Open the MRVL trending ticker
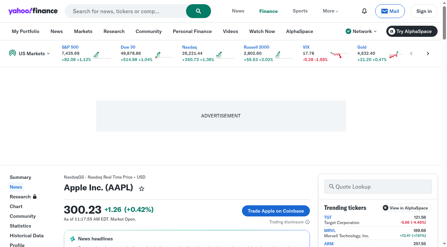The height and width of the screenshot is (247, 447). click(330, 230)
